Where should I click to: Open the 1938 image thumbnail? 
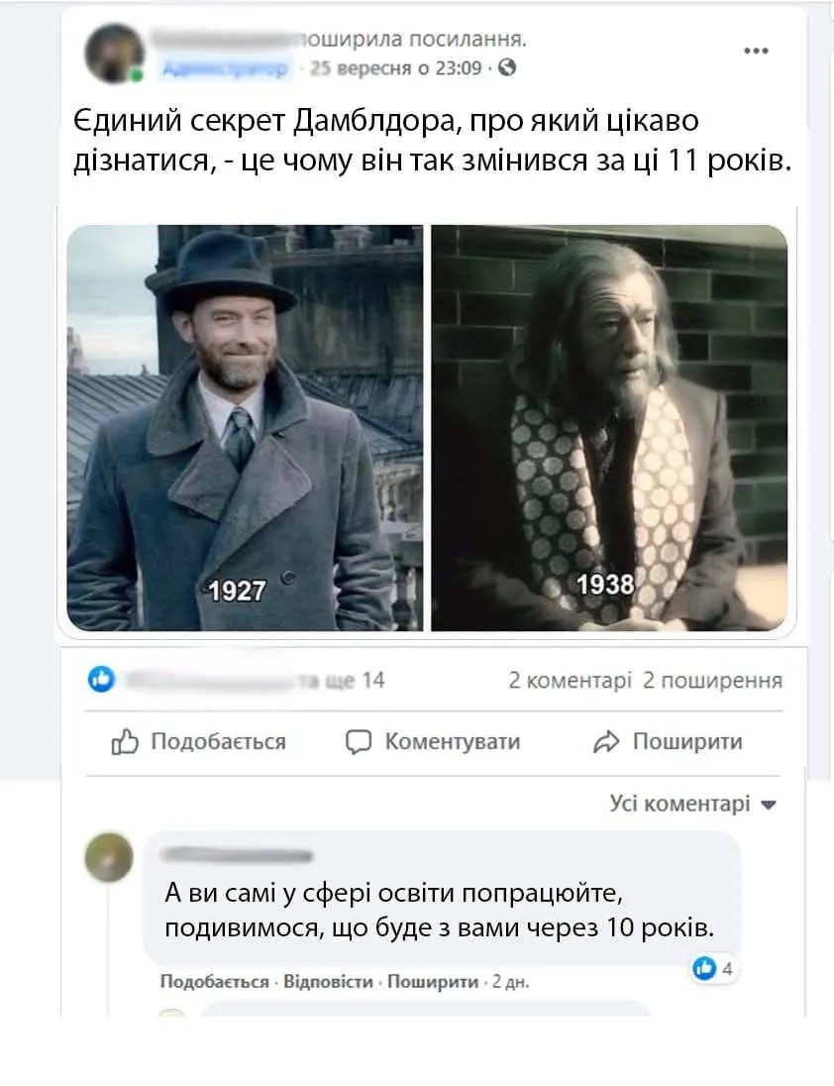(609, 428)
